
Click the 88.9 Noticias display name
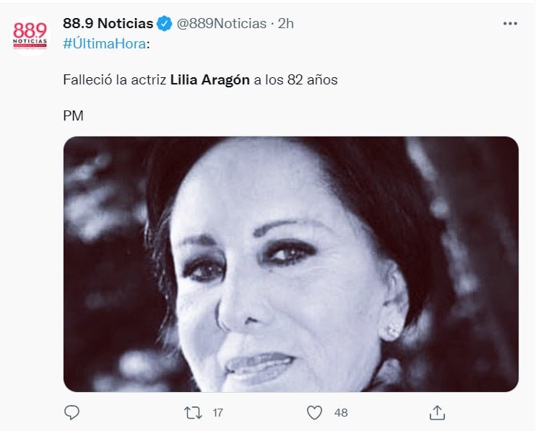[108, 24]
